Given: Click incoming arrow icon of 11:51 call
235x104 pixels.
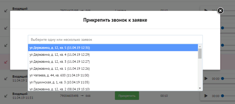Looking at the screenshot, I should pos(6,96).
